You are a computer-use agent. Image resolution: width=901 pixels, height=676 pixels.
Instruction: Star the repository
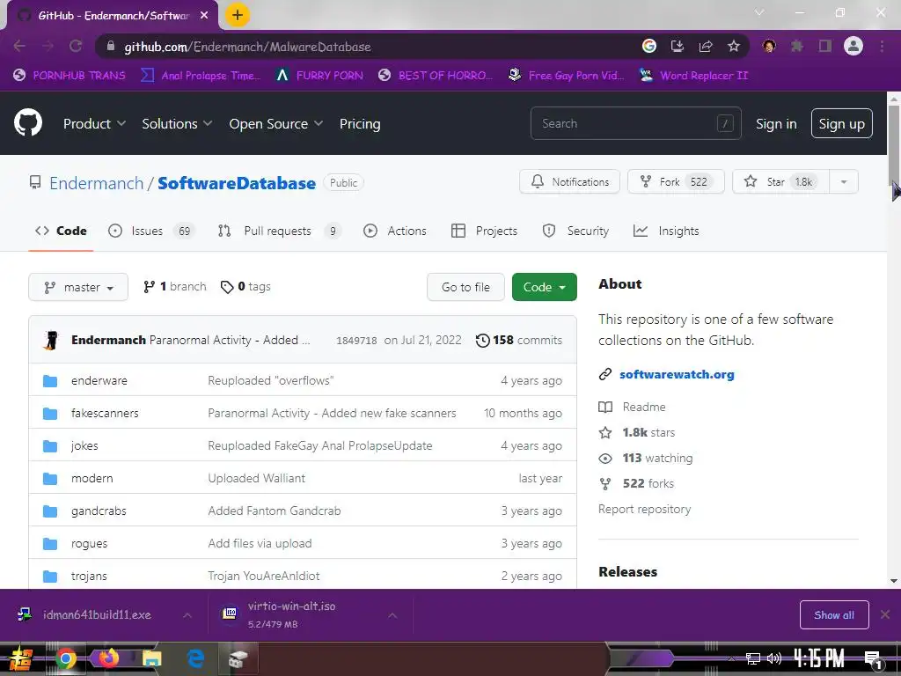[780, 181]
